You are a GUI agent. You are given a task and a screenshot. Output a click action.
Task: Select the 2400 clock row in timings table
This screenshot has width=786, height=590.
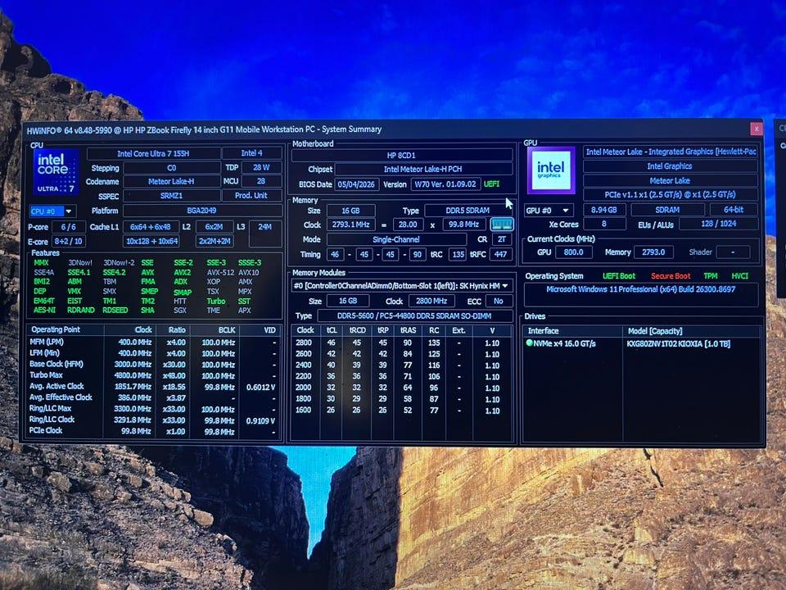point(402,365)
